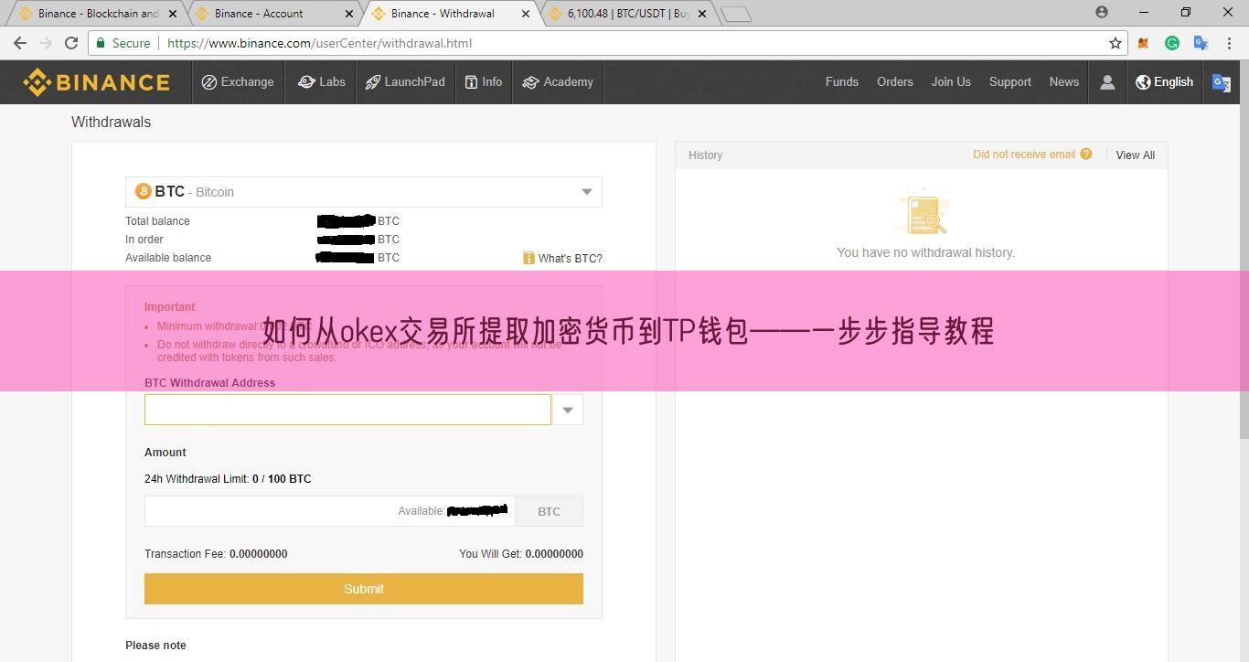Image resolution: width=1249 pixels, height=662 pixels.
Task: Click the Please note heading
Action: (x=155, y=646)
